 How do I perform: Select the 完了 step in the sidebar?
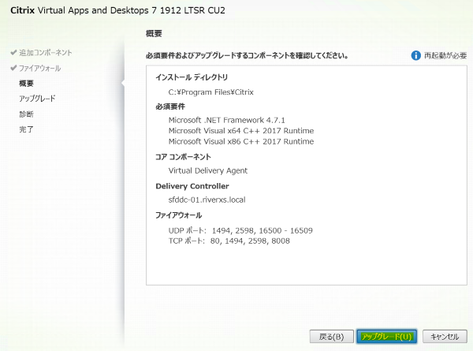[27, 129]
